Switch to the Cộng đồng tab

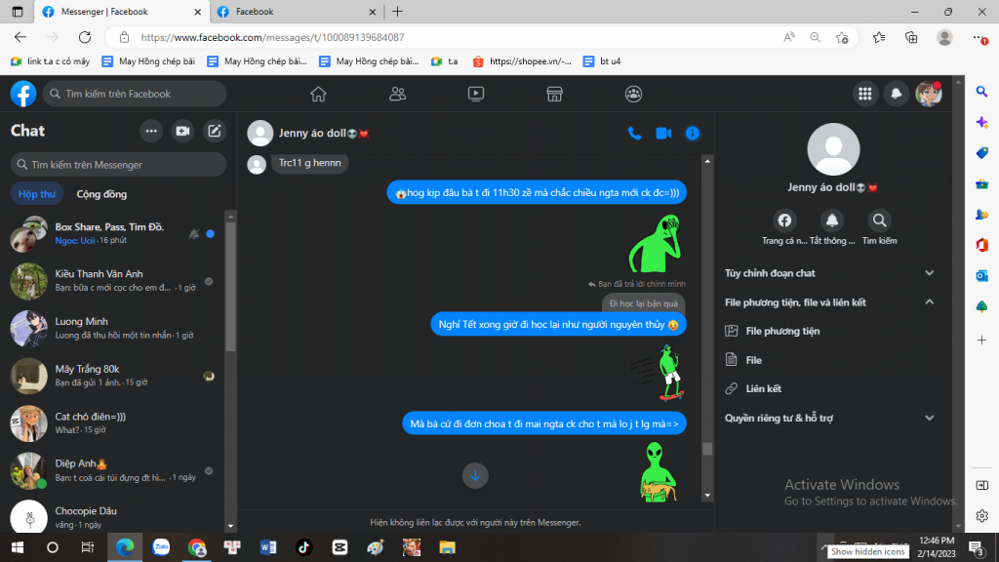[x=101, y=194]
